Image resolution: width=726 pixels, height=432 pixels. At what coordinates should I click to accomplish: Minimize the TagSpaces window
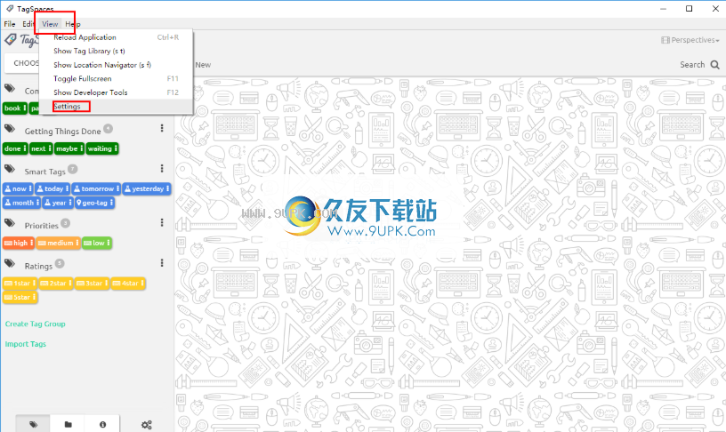point(663,9)
